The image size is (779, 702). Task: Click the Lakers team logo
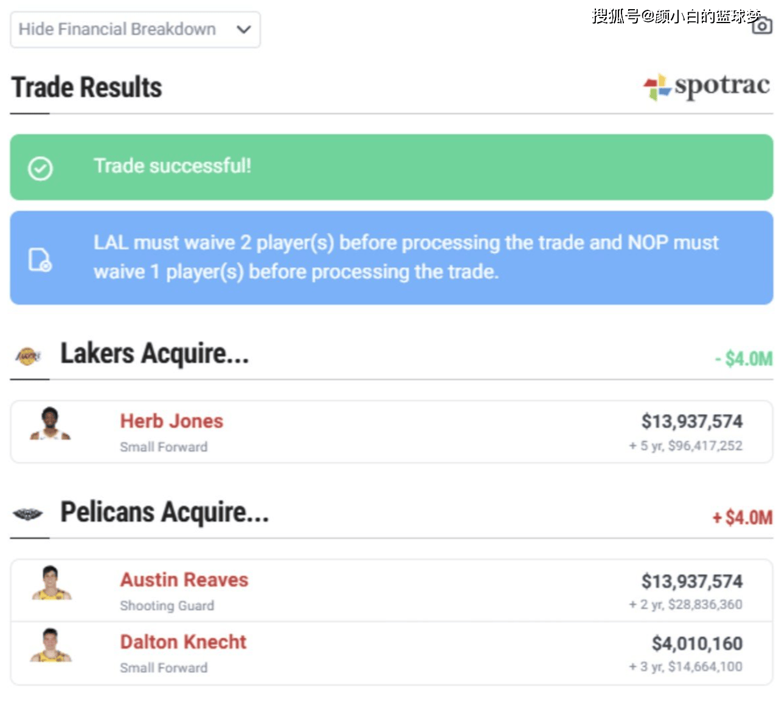pos(28,356)
